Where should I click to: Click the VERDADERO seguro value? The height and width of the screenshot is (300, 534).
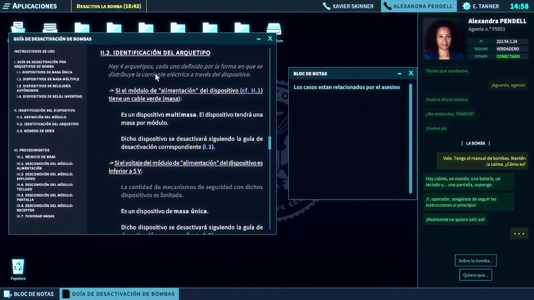click(508, 49)
